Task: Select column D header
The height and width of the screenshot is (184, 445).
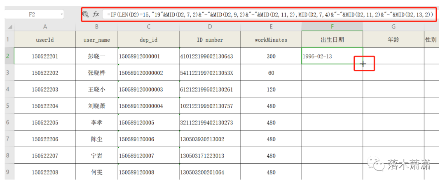Action: click(x=210, y=27)
